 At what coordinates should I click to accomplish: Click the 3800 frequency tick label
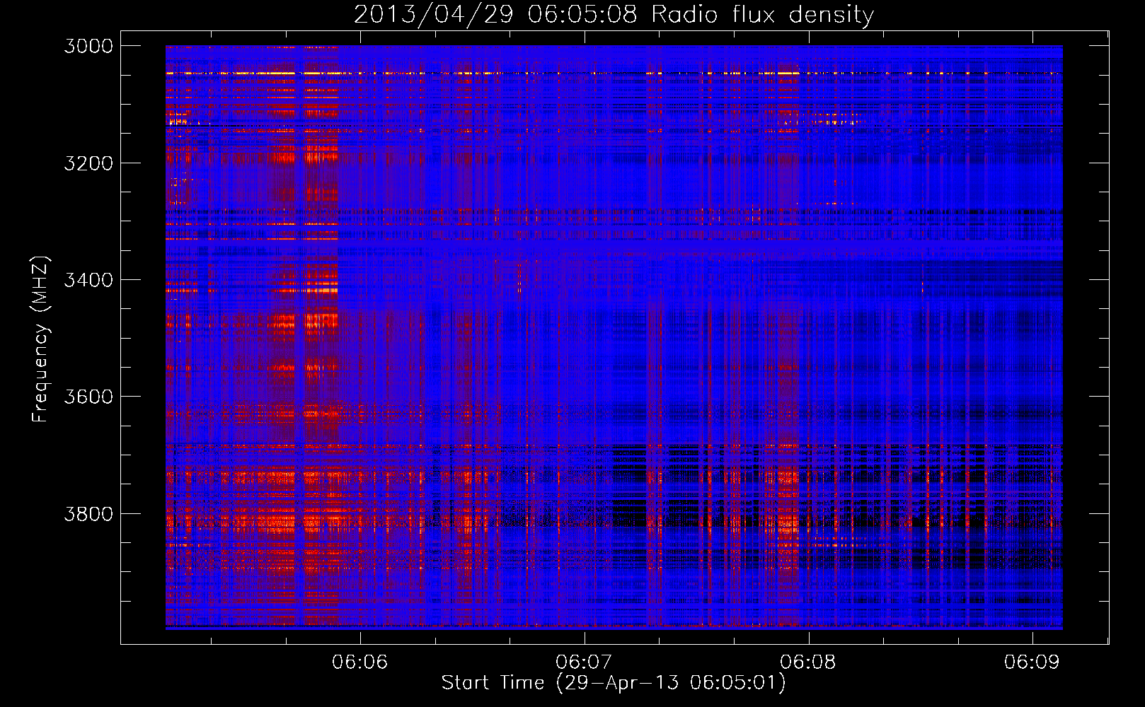88,513
